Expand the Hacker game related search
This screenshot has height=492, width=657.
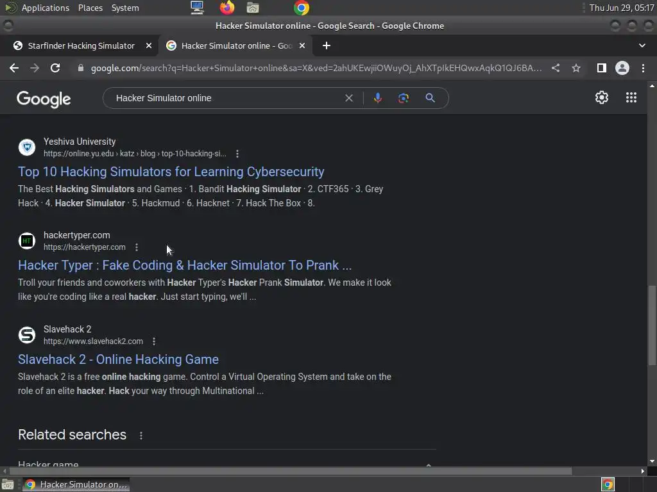click(226, 464)
